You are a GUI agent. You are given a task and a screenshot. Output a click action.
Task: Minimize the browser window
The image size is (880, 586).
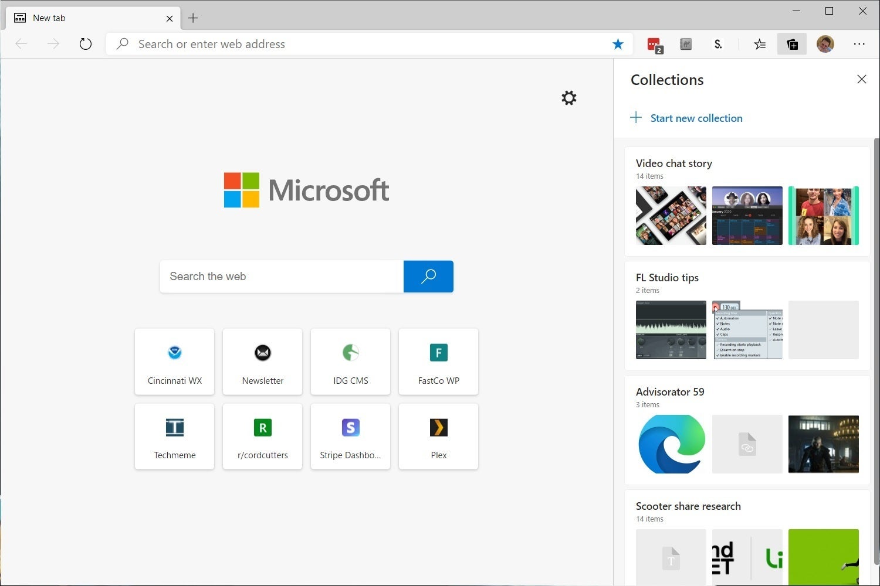(796, 11)
